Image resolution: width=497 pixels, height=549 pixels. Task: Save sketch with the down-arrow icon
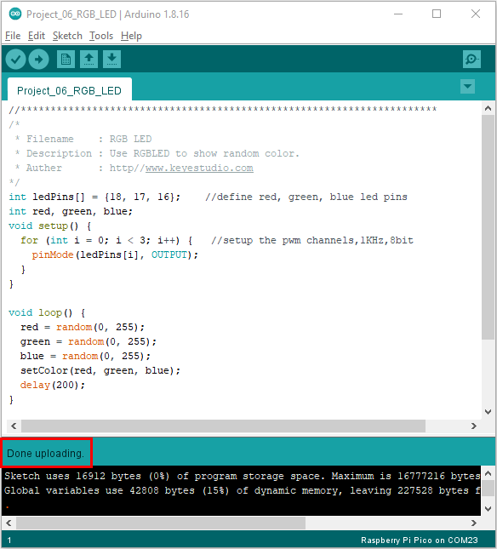pyautogui.click(x=112, y=59)
